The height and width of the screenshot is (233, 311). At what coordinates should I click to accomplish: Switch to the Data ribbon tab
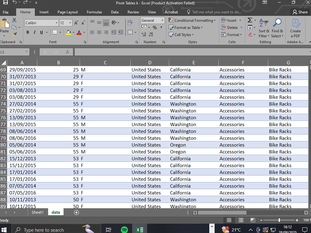[x=115, y=12]
